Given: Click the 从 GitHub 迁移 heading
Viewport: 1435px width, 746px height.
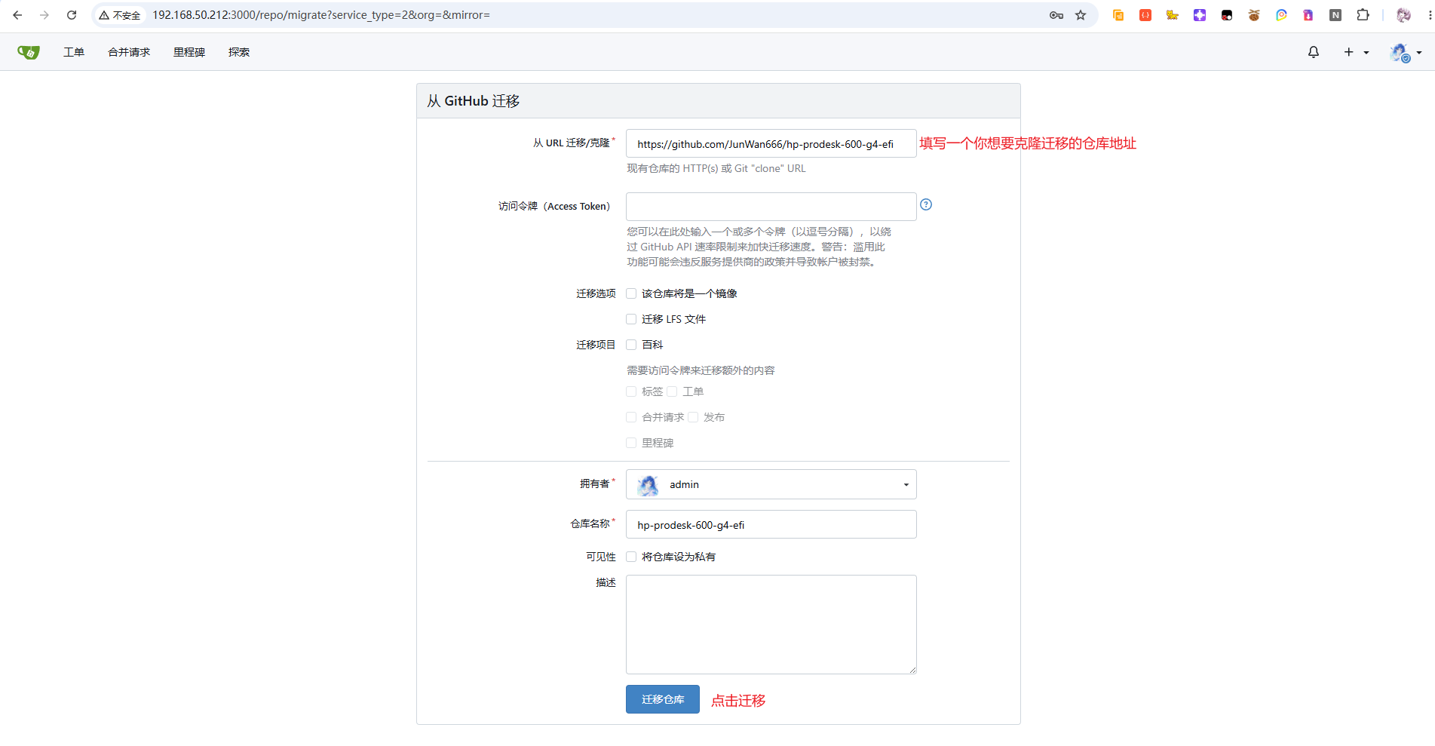Looking at the screenshot, I should pyautogui.click(x=474, y=101).
